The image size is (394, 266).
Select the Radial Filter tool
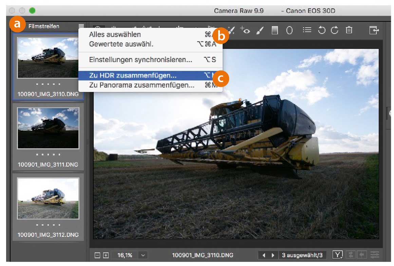[289, 31]
